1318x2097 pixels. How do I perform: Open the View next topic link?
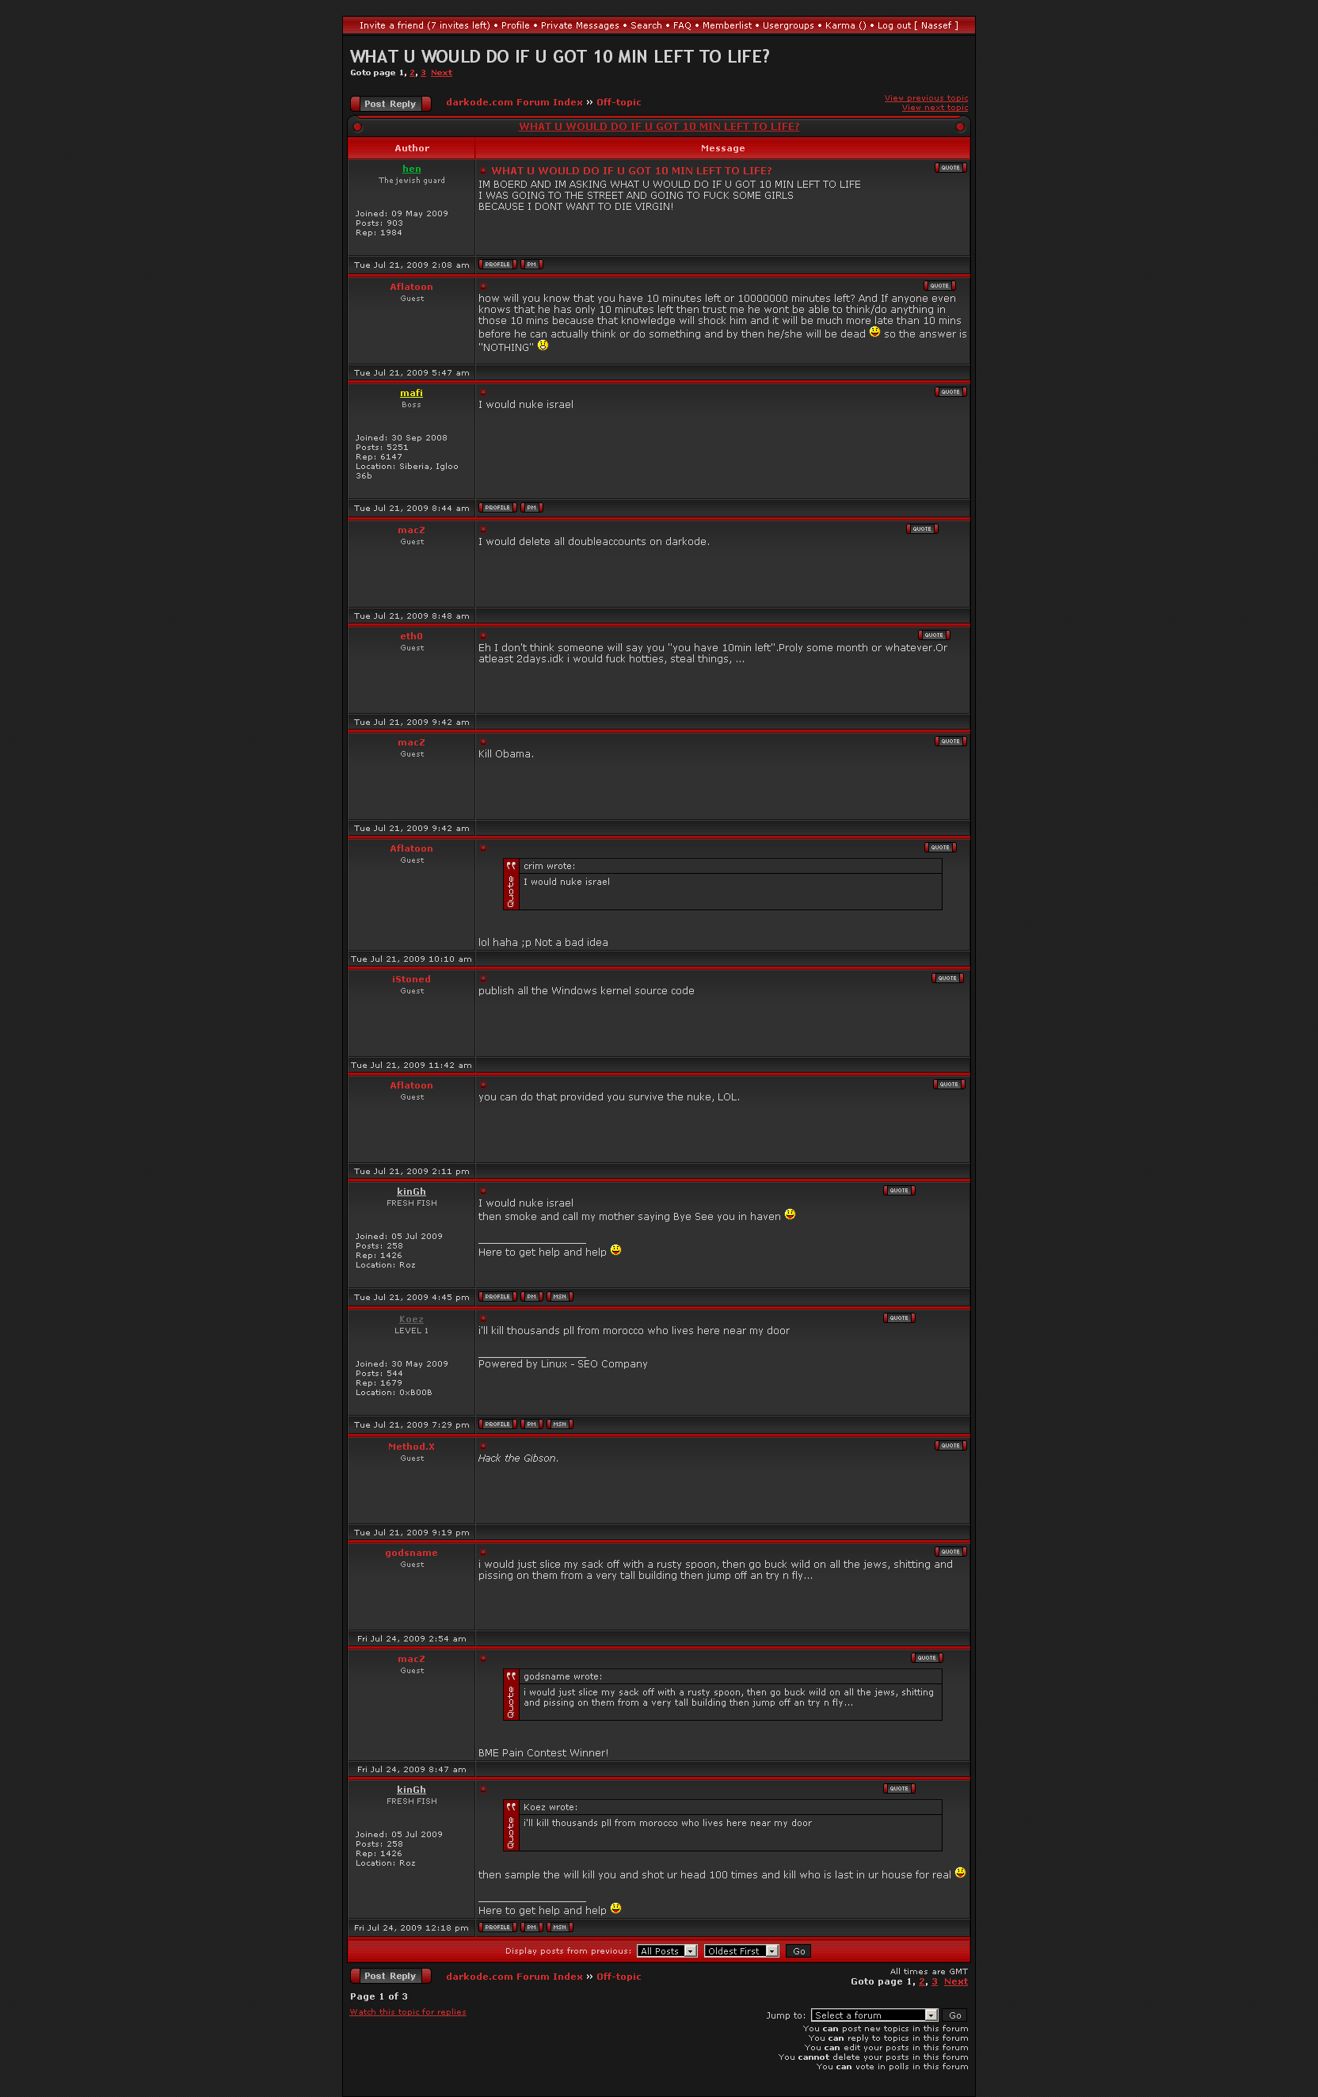tap(935, 108)
